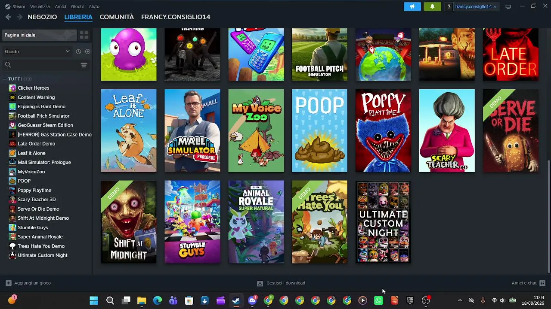Click the Steam logo in the title bar
The height and width of the screenshot is (309, 551).
click(x=7, y=6)
